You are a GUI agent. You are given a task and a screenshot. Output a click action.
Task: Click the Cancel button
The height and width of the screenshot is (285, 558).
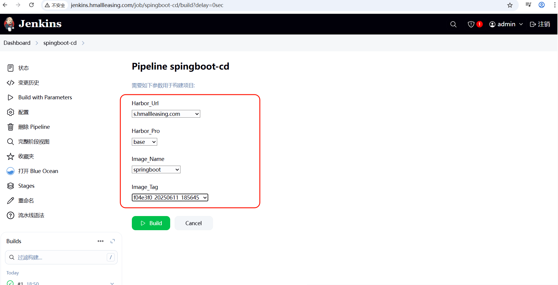pos(193,223)
